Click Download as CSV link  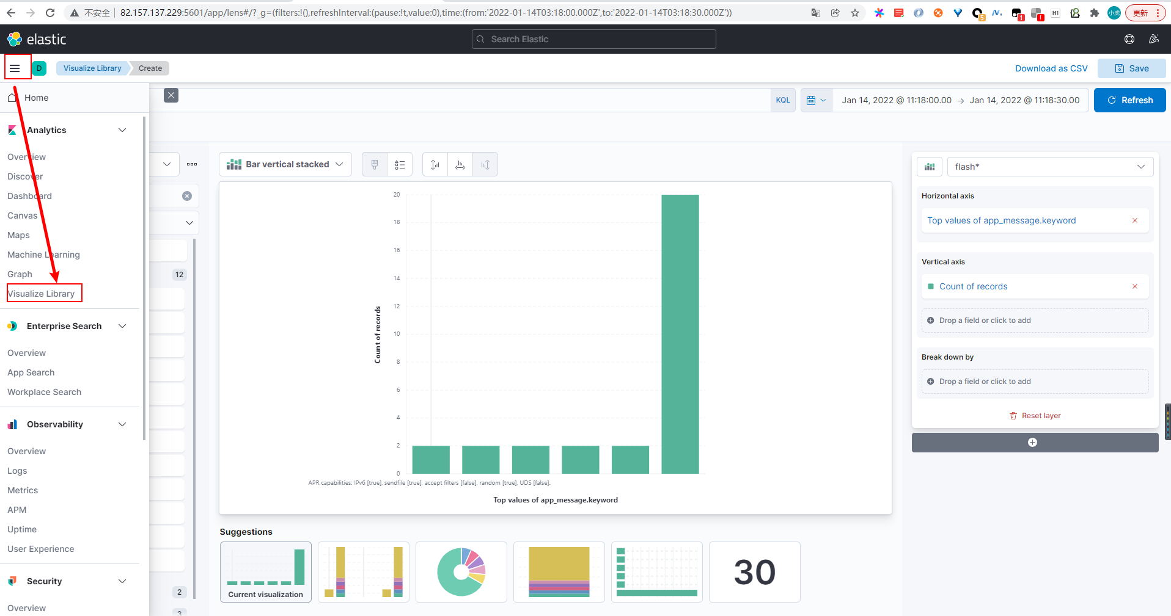(x=1051, y=68)
